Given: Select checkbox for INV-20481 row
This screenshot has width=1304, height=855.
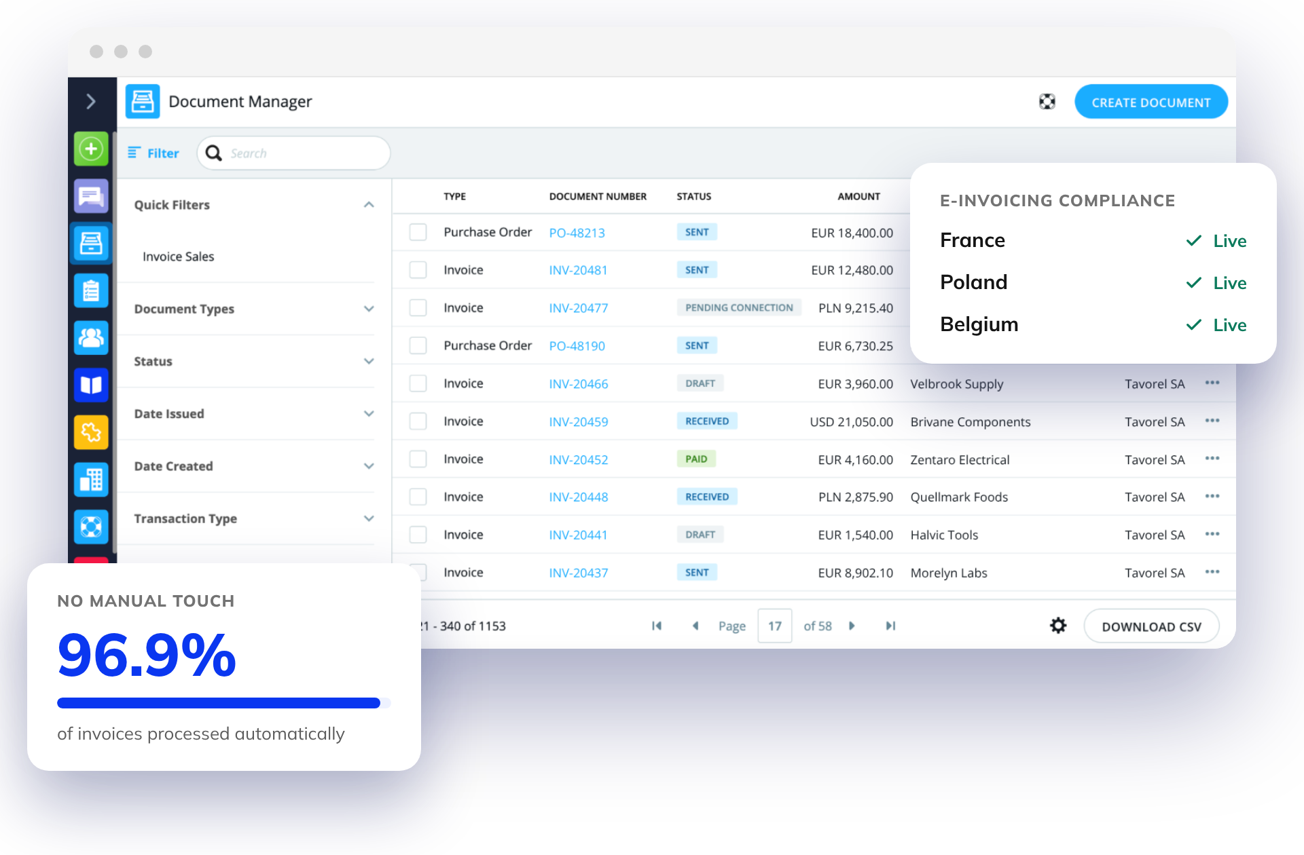Looking at the screenshot, I should point(418,270).
